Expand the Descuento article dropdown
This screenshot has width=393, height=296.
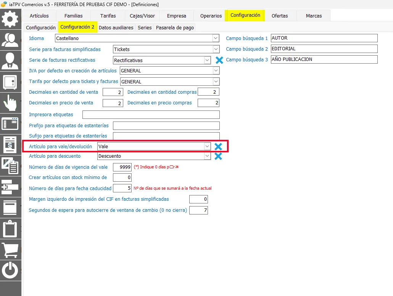[x=207, y=156]
